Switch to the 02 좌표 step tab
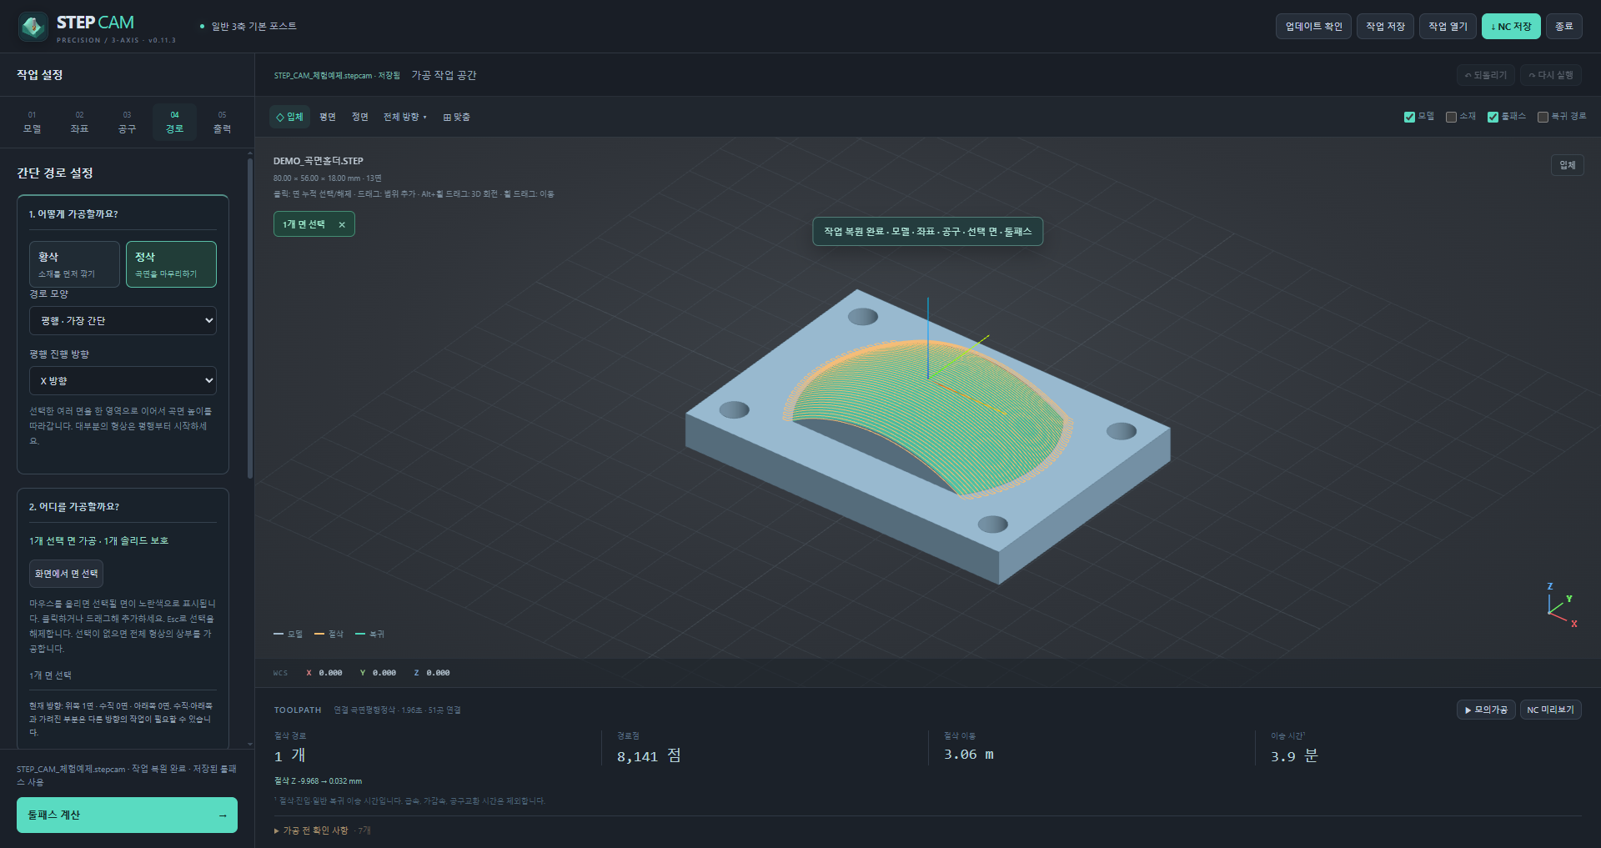Image resolution: width=1601 pixels, height=848 pixels. [79, 123]
